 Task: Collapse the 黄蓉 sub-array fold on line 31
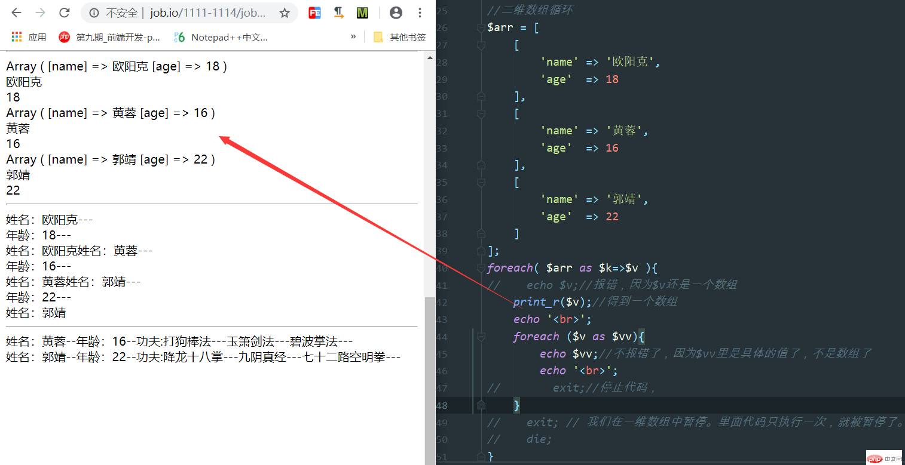click(481, 113)
